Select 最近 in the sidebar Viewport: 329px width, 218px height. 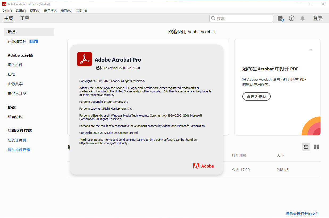29,32
